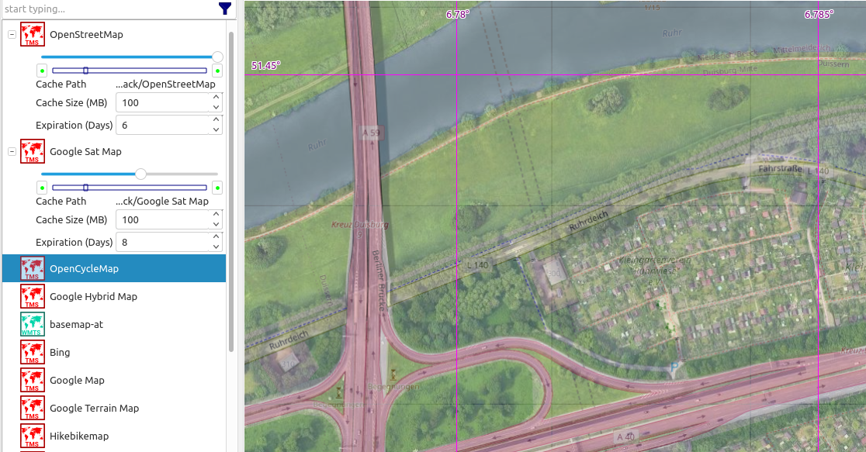Click the Bing TMS map icon

(32, 353)
